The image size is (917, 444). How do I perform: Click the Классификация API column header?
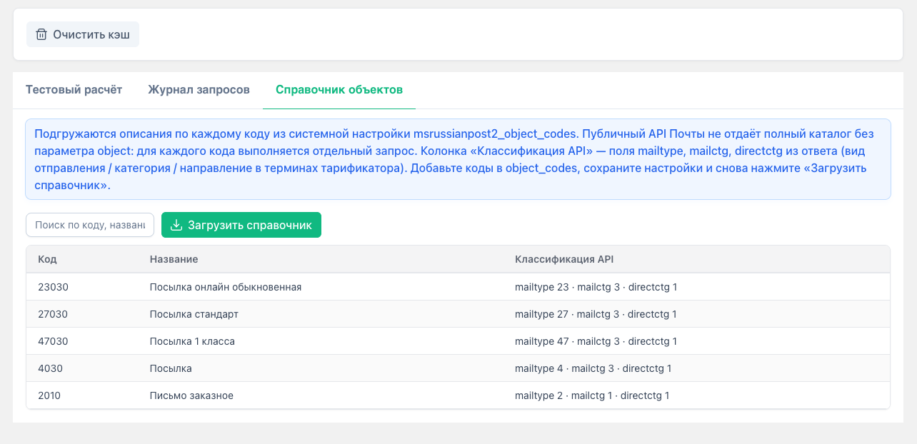pyautogui.click(x=563, y=259)
